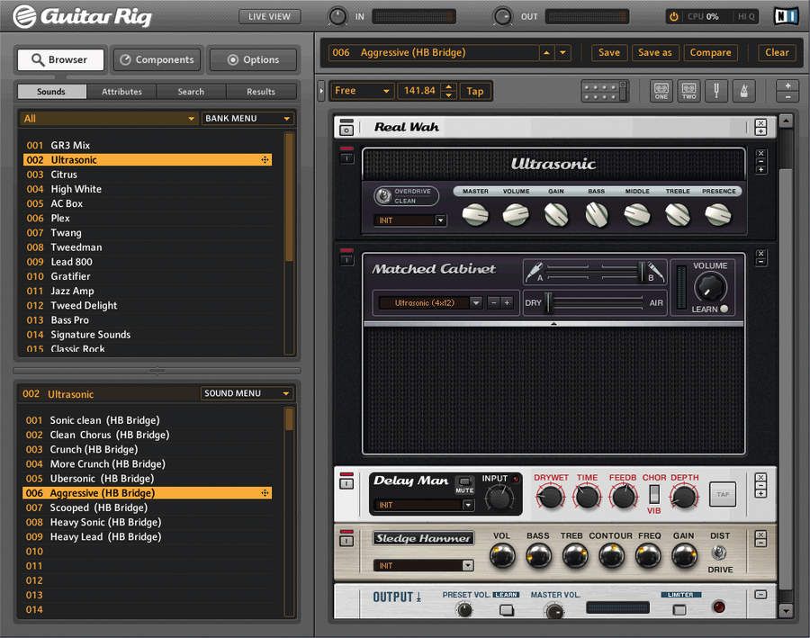Open the All bank filter dropdown
The image size is (810, 638).
point(108,119)
